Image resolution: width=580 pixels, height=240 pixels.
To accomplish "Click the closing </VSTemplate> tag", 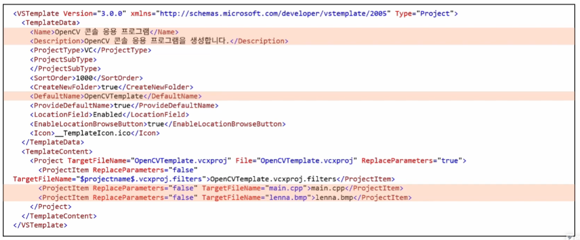I will 40,225.
